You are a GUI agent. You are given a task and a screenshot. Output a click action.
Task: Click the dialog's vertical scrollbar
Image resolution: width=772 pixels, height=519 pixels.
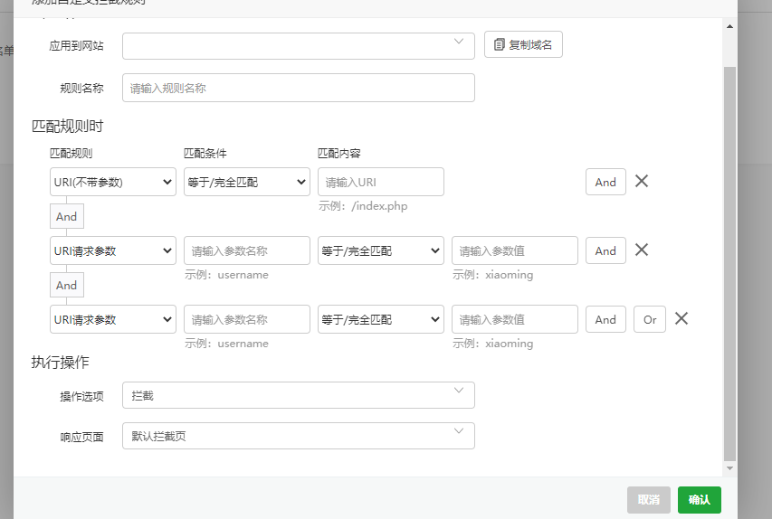point(730,262)
